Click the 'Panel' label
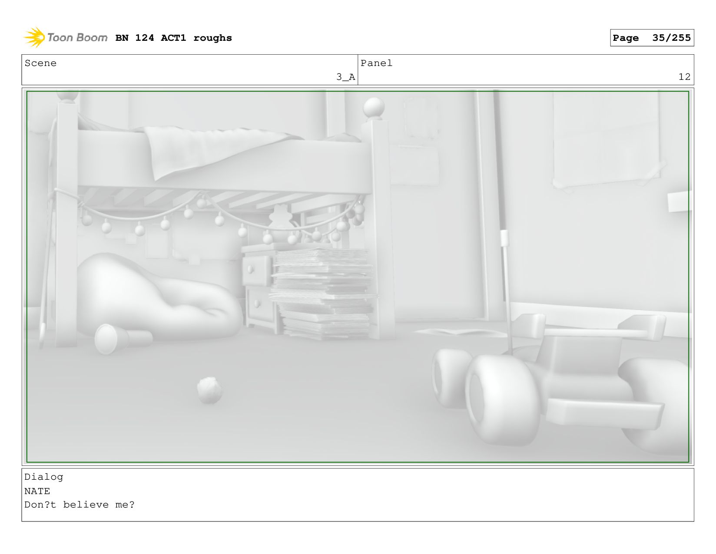716x554 pixels. (x=376, y=63)
